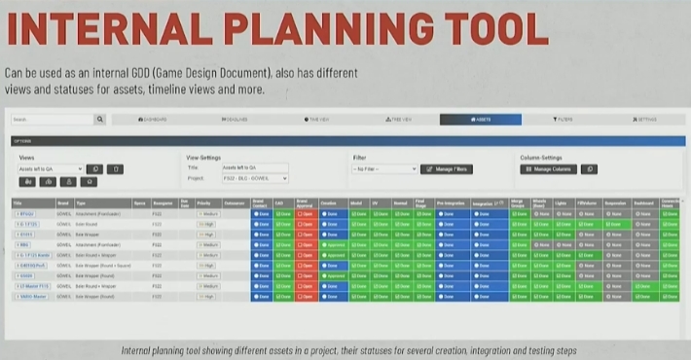The width and height of the screenshot is (691, 360).
Task: Click the Title input field in View-Settings
Action: [x=255, y=168]
